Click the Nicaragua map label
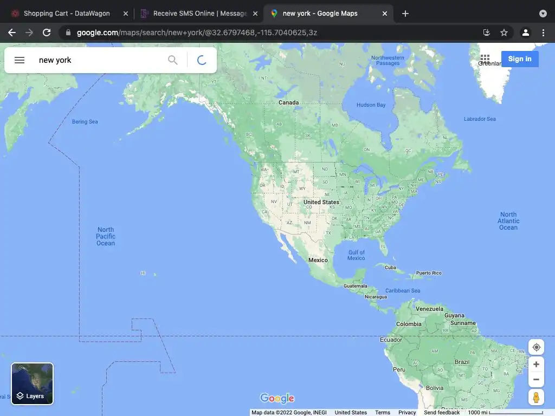555x416 pixels. [376, 297]
